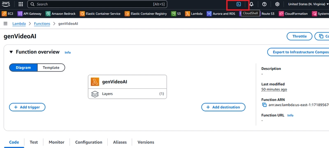Open the help question mark icon
Image resolution: width=329 pixels, height=148 pixels.
click(264, 4)
